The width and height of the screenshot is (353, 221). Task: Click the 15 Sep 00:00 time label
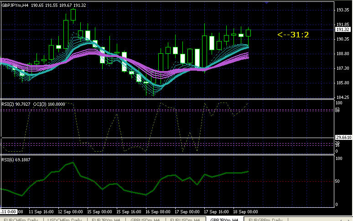point(99,212)
